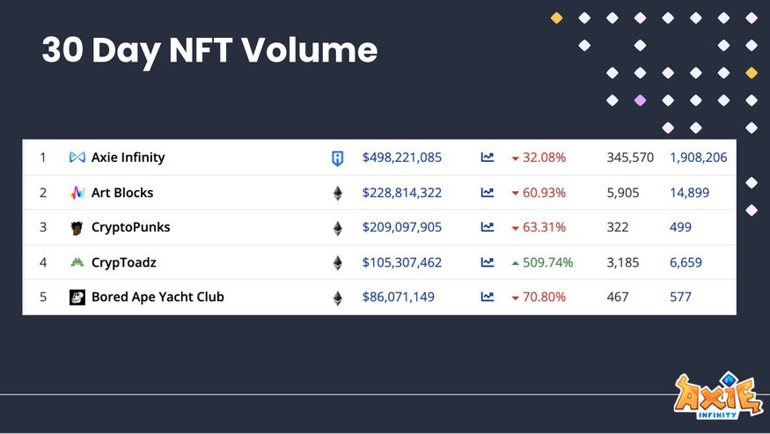Open the chart icon for CryptoPunks
Image resolution: width=770 pixels, height=434 pixels.
[x=488, y=227]
